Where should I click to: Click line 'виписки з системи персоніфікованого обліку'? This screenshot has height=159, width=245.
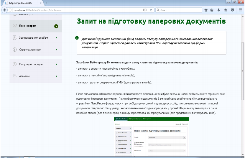[106, 69]
